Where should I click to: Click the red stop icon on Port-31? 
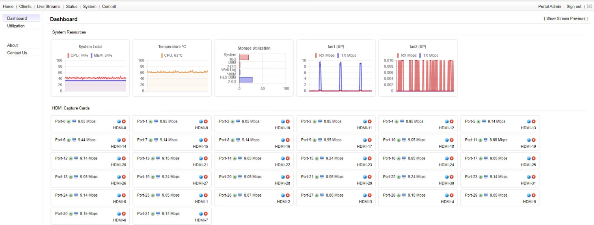point(206,214)
